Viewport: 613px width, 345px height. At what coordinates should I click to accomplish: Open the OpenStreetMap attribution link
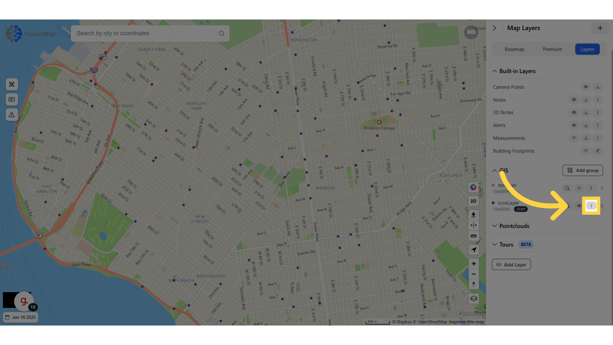pyautogui.click(x=430, y=322)
